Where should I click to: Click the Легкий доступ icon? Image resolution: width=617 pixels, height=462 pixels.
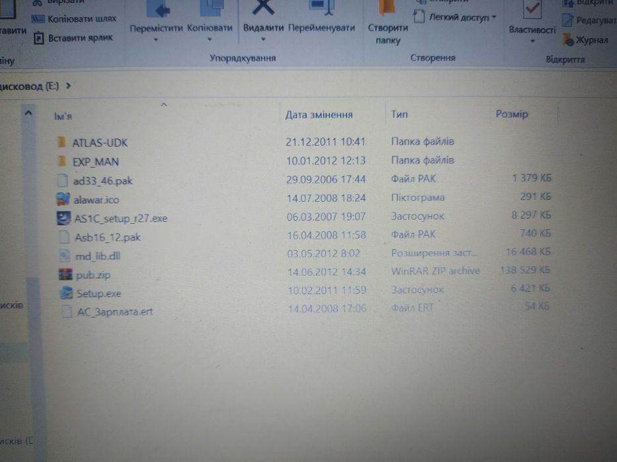[x=419, y=17]
